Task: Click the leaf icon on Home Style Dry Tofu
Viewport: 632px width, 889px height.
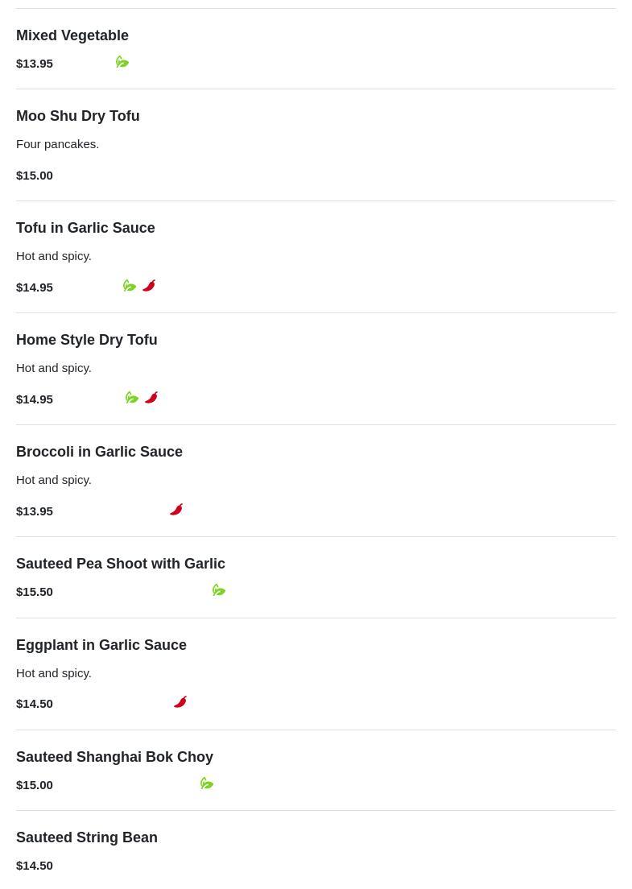Action: coord(132,398)
